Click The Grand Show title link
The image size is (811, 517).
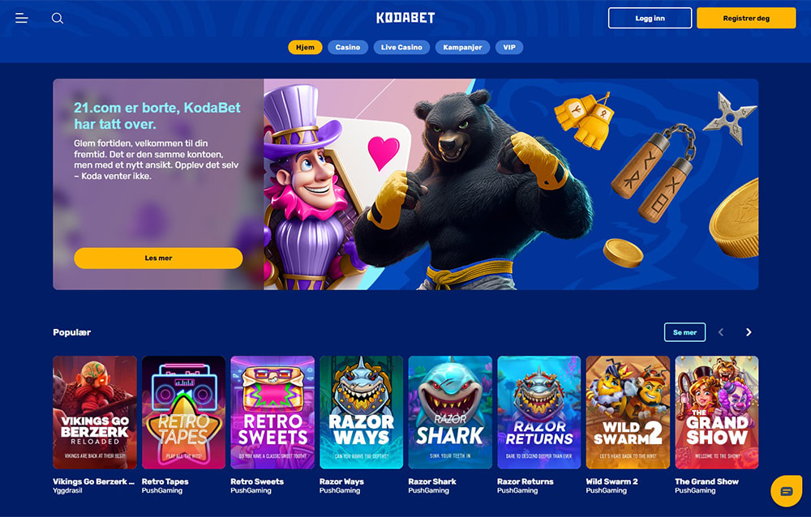pyautogui.click(x=706, y=481)
